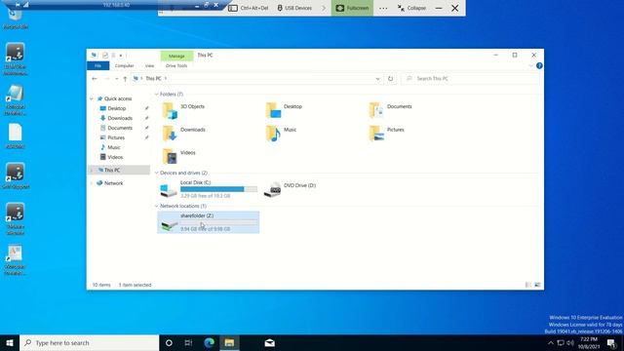Open Task View on the taskbar

click(x=188, y=342)
